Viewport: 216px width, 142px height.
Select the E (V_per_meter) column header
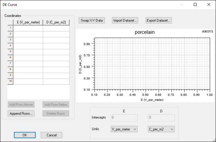pos(28,22)
